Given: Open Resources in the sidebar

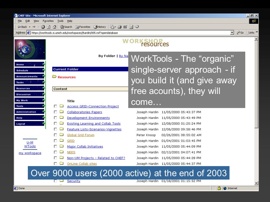Looking at the screenshot, I should coord(30,88).
